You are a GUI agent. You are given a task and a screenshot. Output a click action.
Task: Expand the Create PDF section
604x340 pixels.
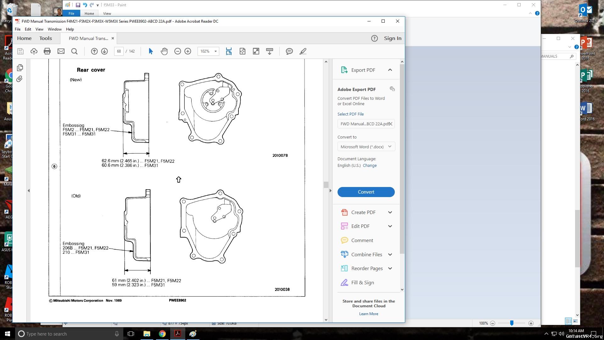[x=390, y=212]
